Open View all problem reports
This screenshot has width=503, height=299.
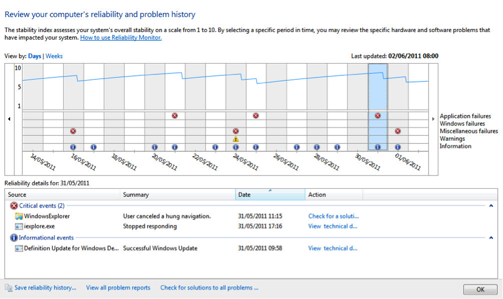[118, 288]
